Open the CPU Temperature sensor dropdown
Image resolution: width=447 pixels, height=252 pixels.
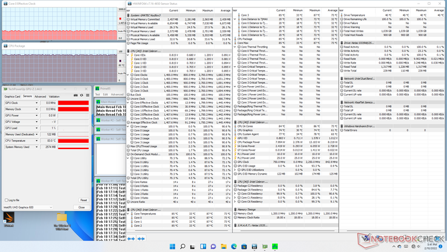[x=36, y=141]
